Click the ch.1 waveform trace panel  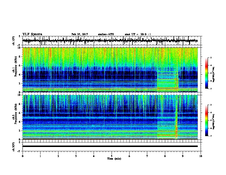(x=112, y=41)
